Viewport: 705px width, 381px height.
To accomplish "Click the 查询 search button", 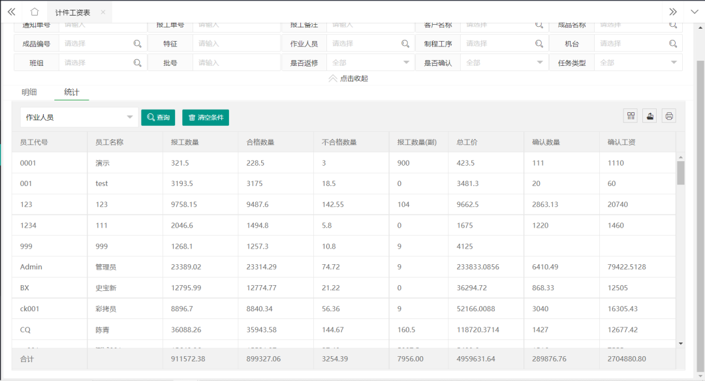I will click(x=158, y=117).
